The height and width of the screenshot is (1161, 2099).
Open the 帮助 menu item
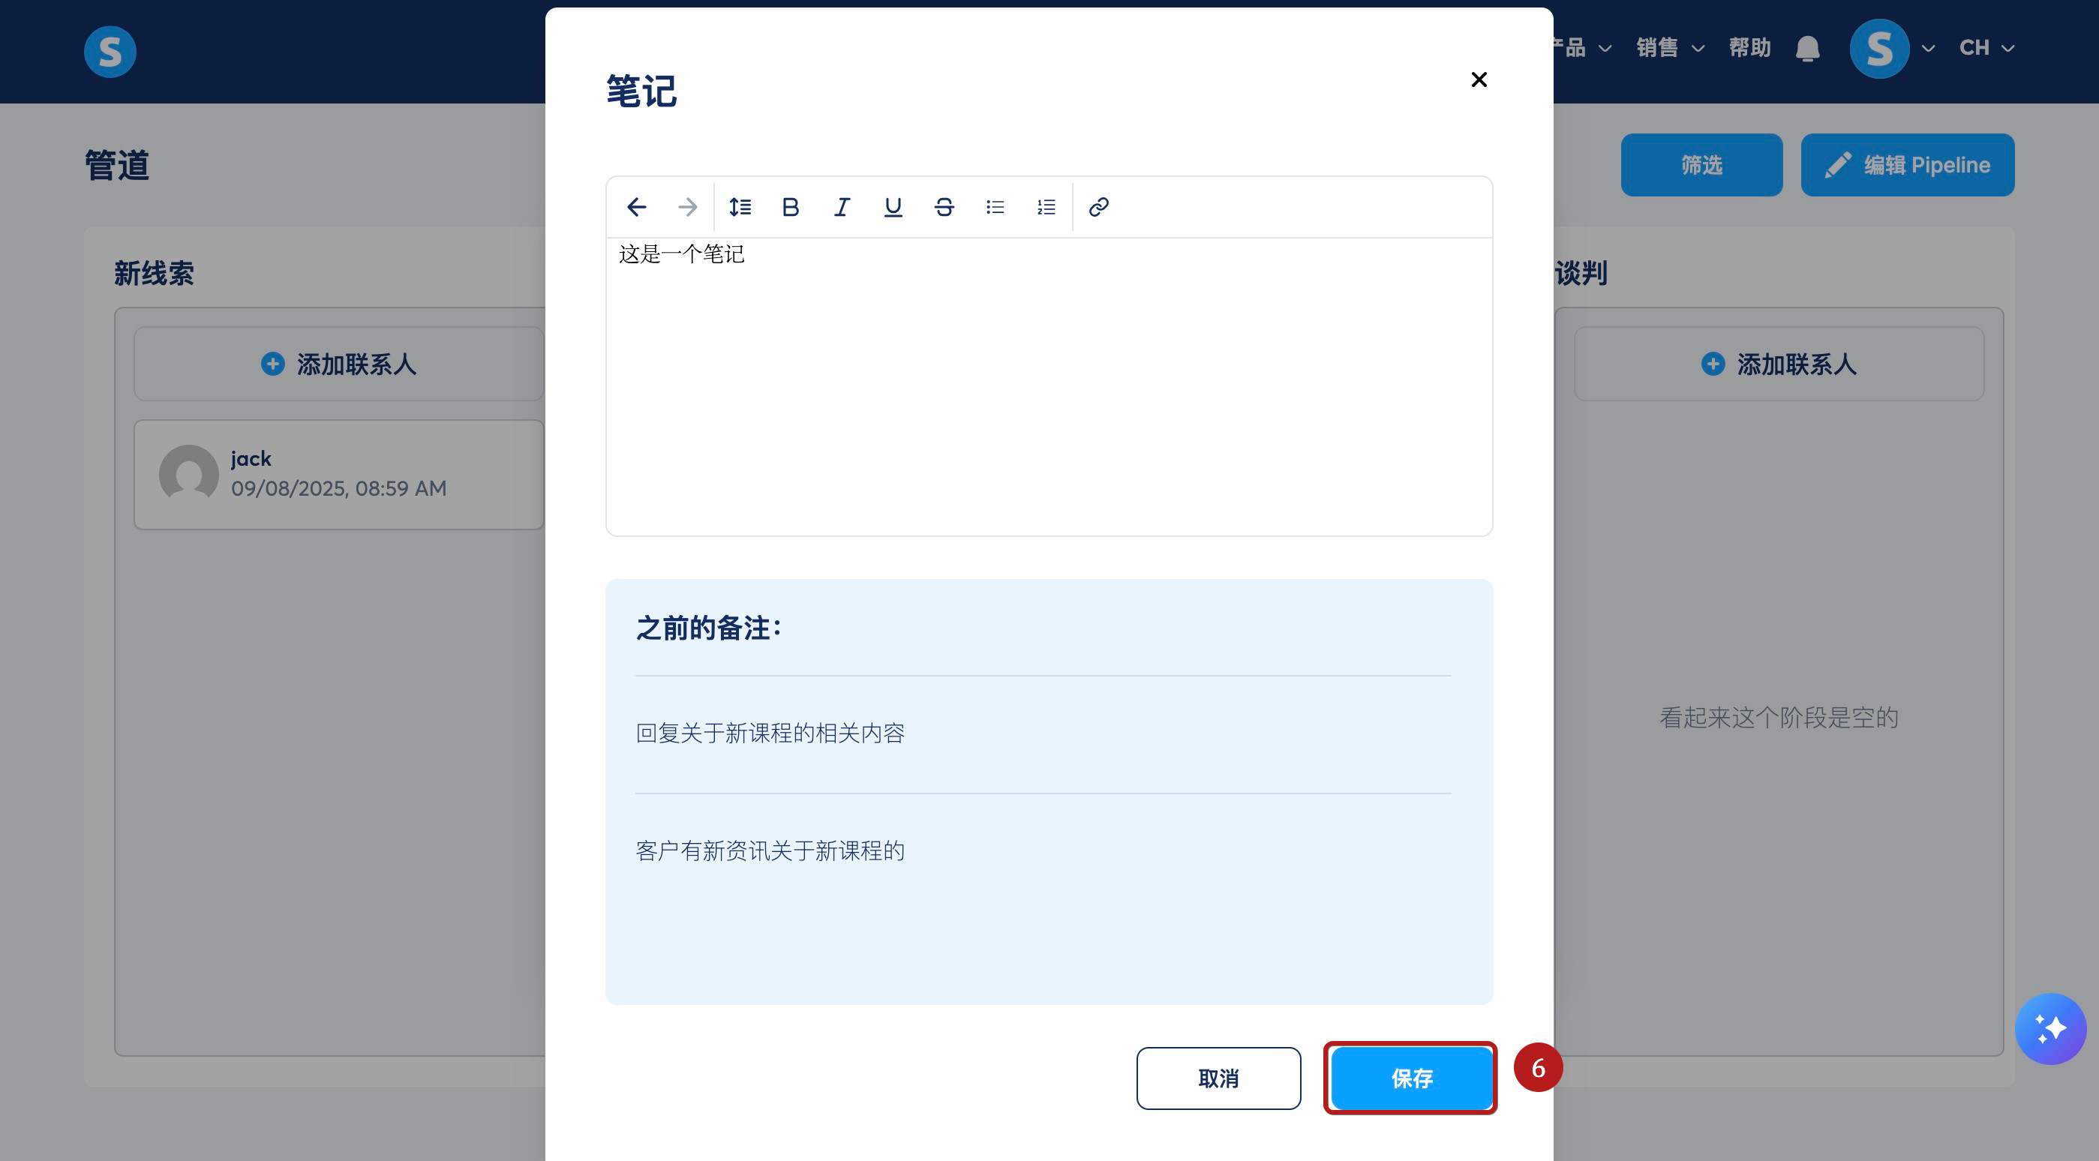[1750, 48]
